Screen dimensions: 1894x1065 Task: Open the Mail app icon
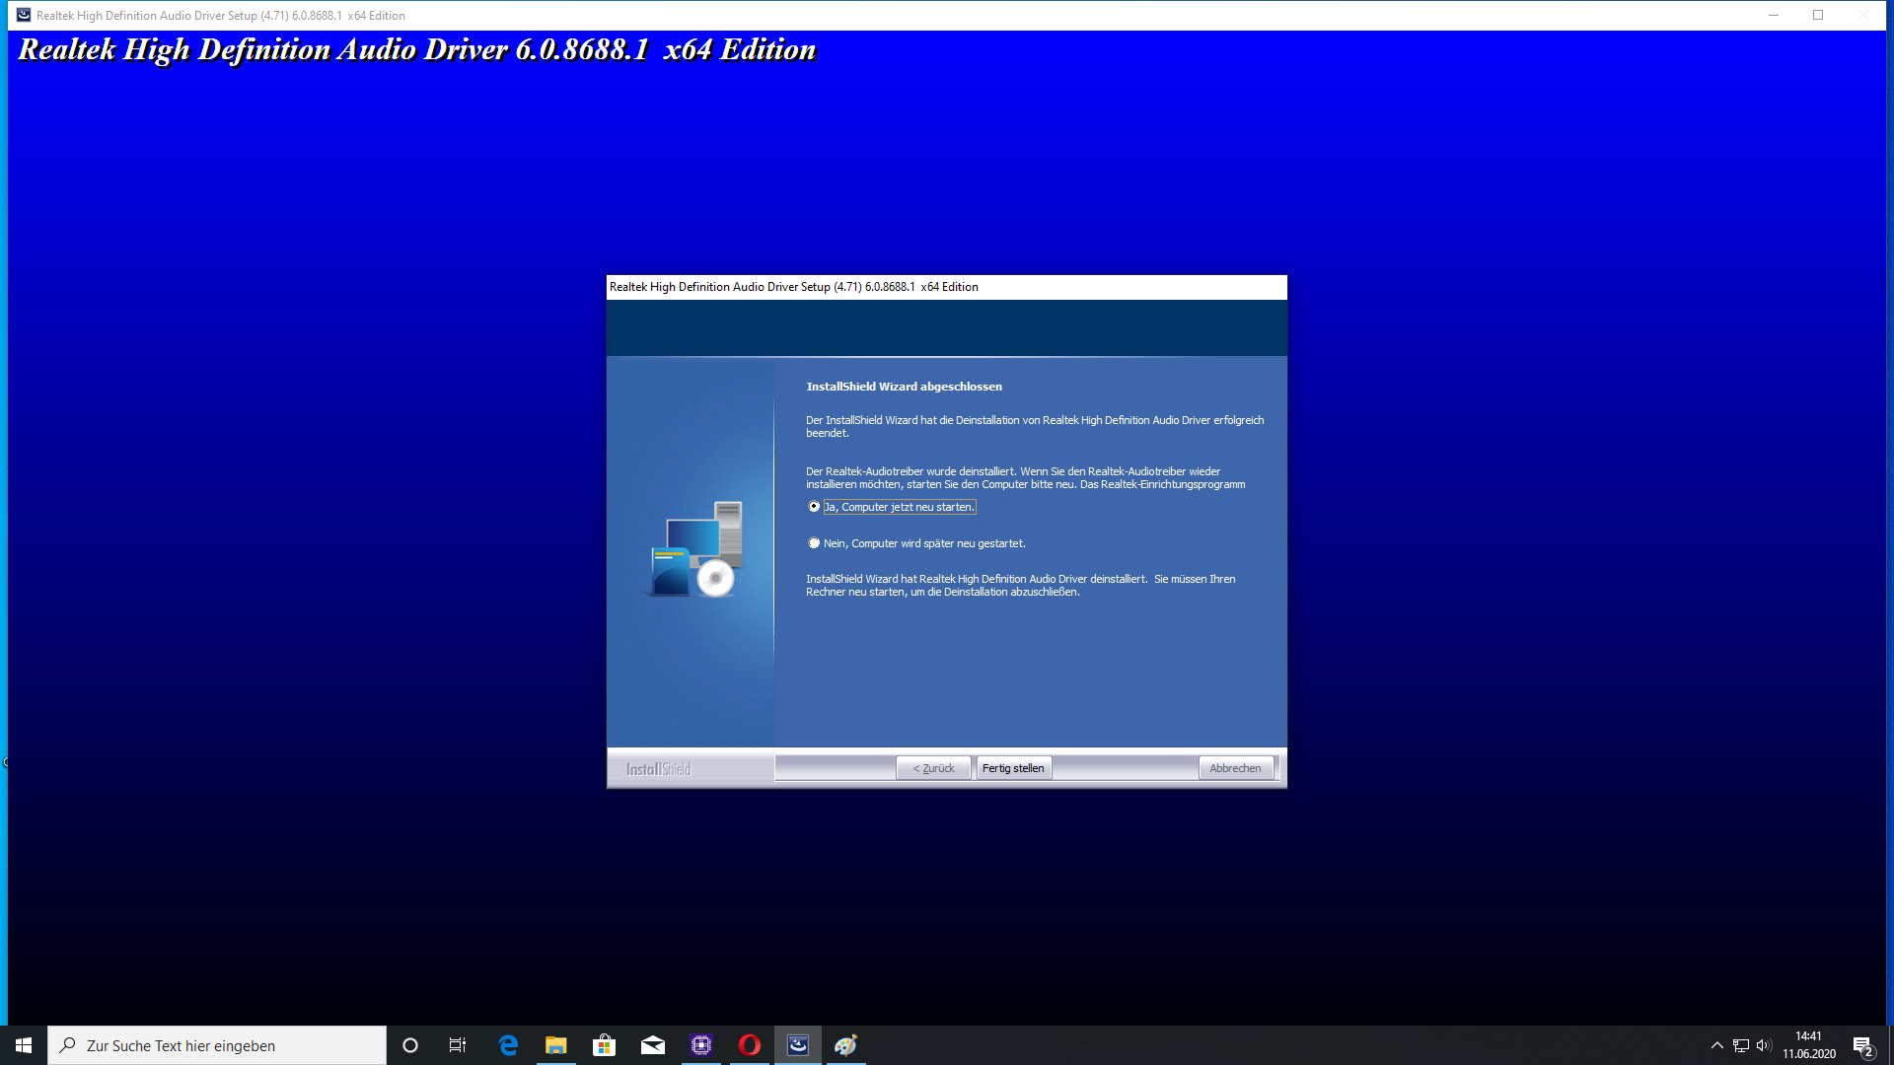click(653, 1045)
